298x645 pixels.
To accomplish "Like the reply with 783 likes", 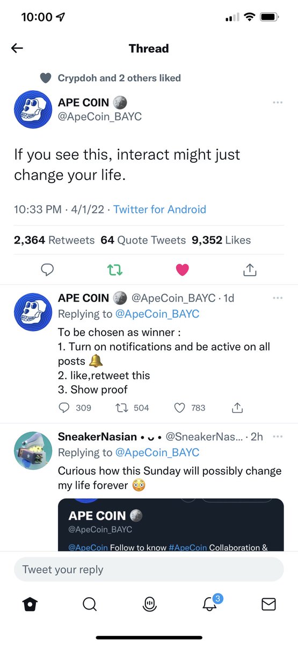I will (190, 408).
